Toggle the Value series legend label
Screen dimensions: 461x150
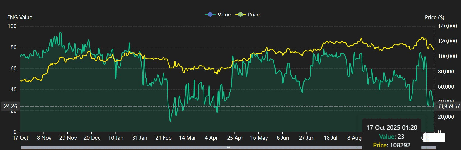(224, 15)
